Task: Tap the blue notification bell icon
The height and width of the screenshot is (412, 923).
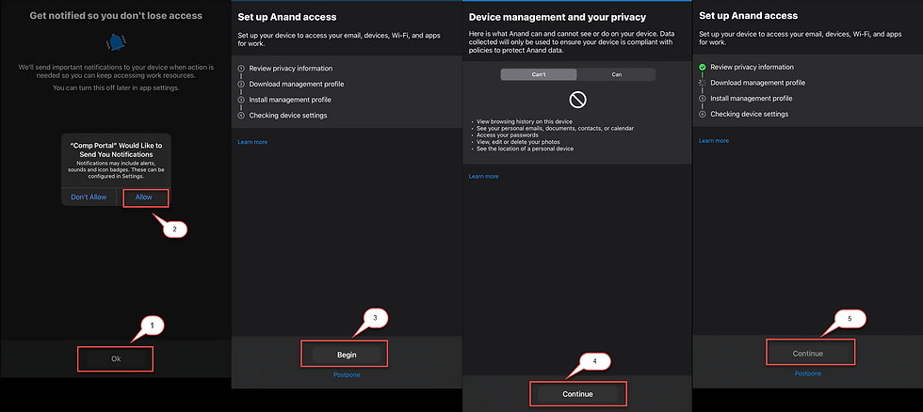Action: (x=117, y=41)
